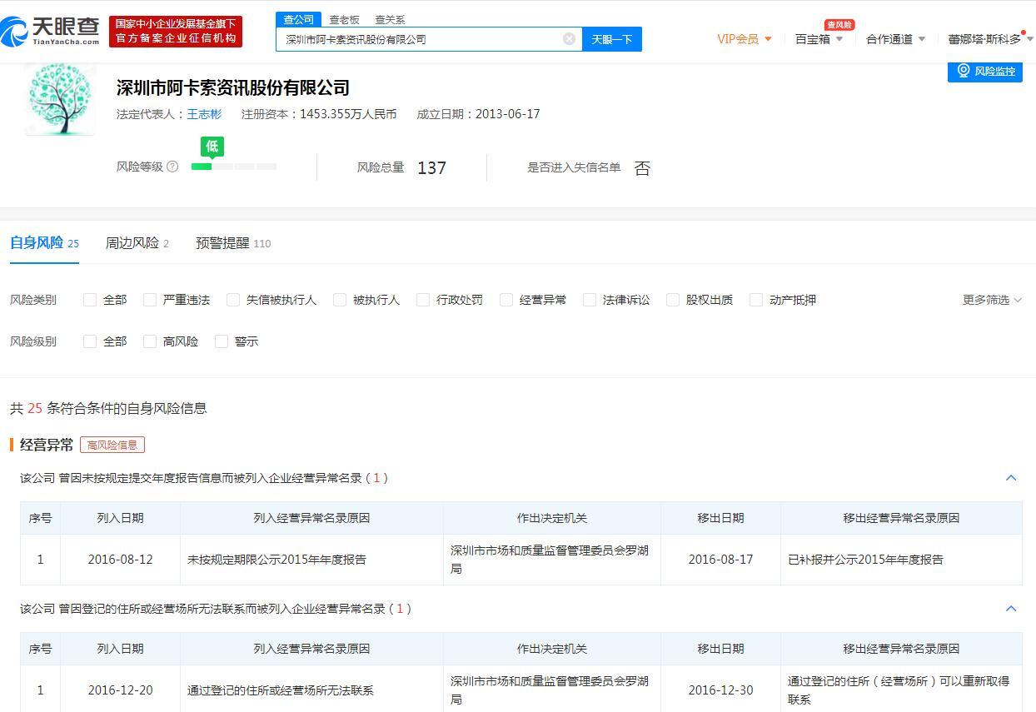Screen dimensions: 1036x712
Task: Click the 风险监控 monitor button
Action: click(985, 71)
